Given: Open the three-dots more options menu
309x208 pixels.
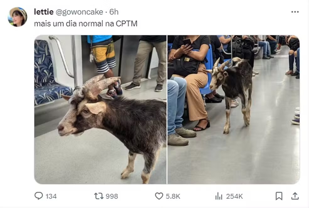Looking at the screenshot, I should tap(295, 12).
